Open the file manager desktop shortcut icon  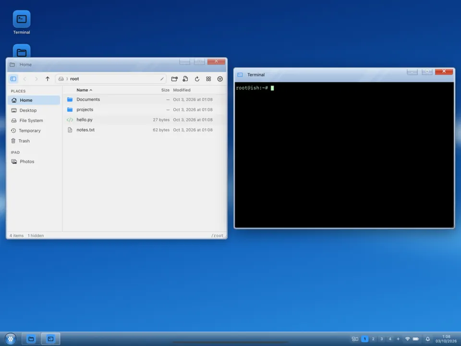coord(22,51)
